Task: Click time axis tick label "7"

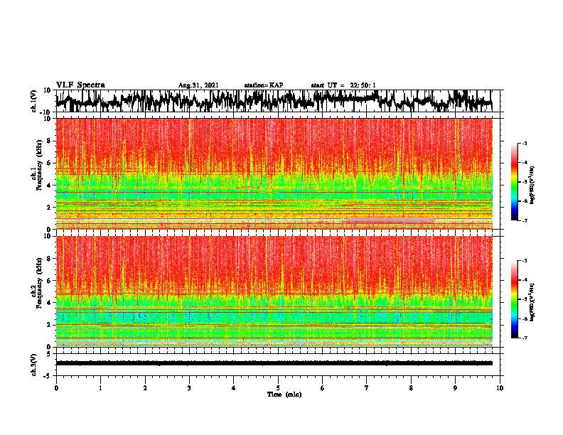Action: (367, 388)
